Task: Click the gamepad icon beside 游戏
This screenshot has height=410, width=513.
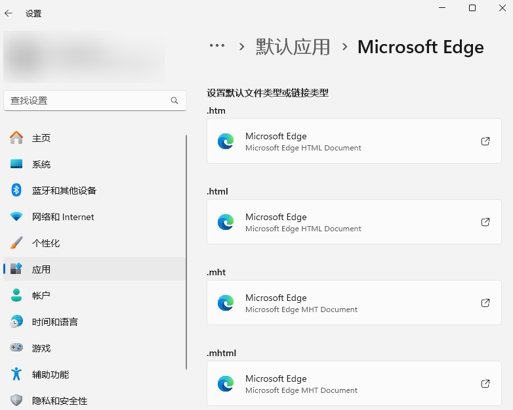Action: (x=16, y=348)
